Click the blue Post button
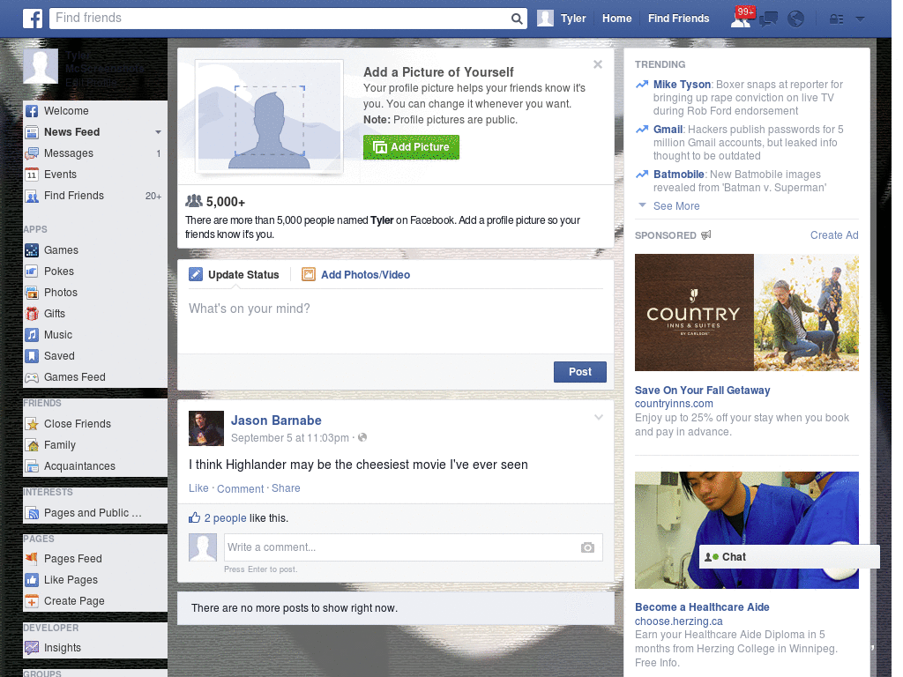The height and width of the screenshot is (677, 903). [580, 372]
